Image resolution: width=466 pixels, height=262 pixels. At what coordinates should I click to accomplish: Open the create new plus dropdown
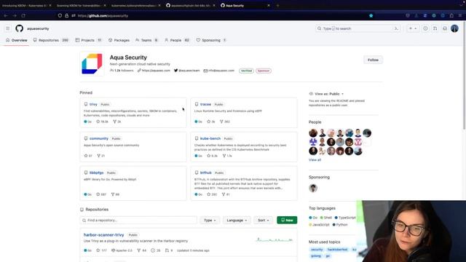[x=413, y=28]
